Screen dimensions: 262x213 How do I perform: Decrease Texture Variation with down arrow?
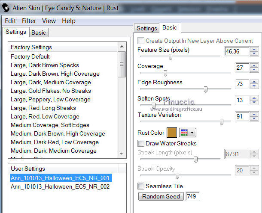[x=254, y=118]
